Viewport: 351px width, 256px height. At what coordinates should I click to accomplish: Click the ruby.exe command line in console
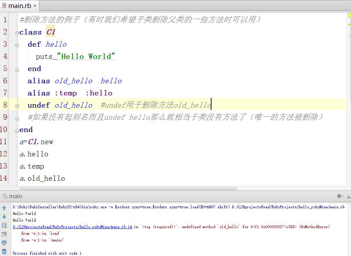179,207
